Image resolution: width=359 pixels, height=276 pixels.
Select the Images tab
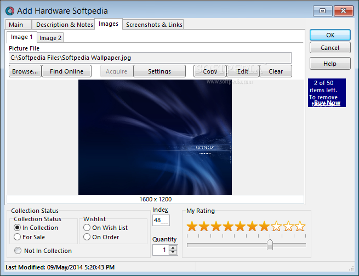tap(109, 24)
